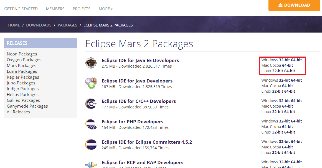
Task: Download Java EE Windows 32-bit
Action: [285, 60]
